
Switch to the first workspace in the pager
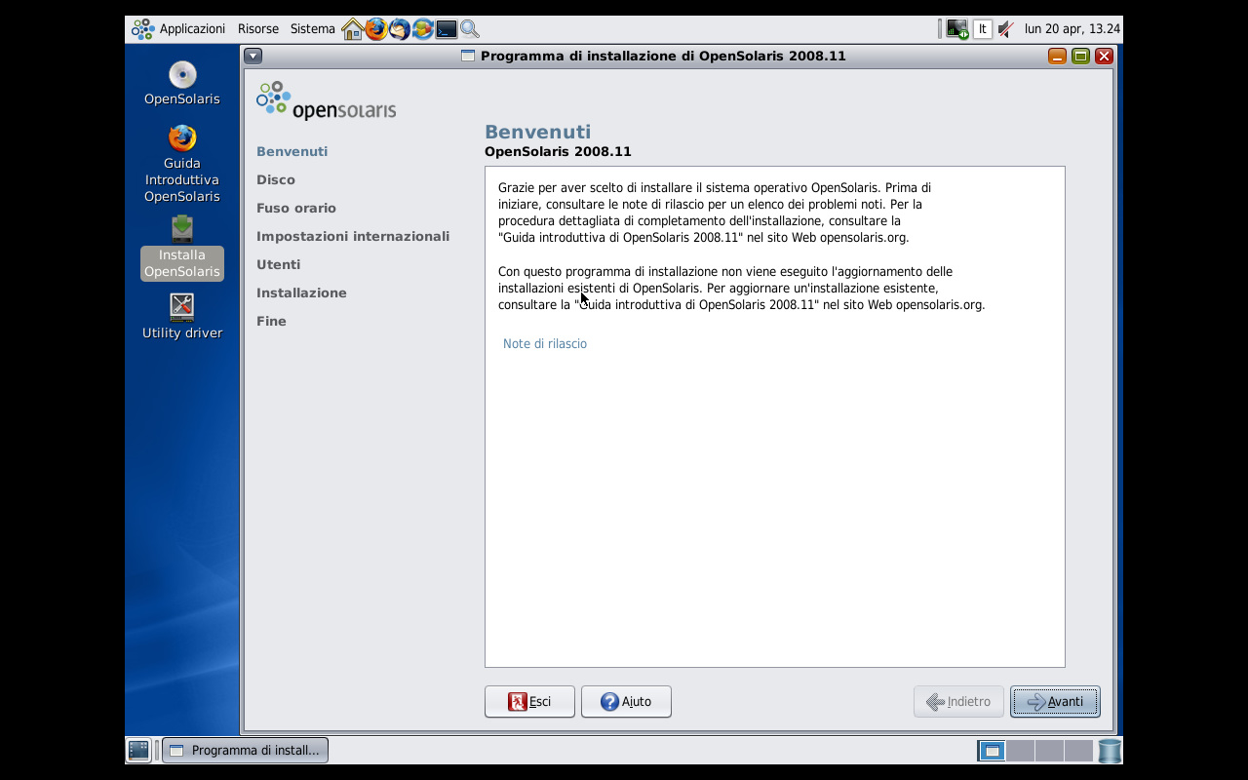coord(992,751)
